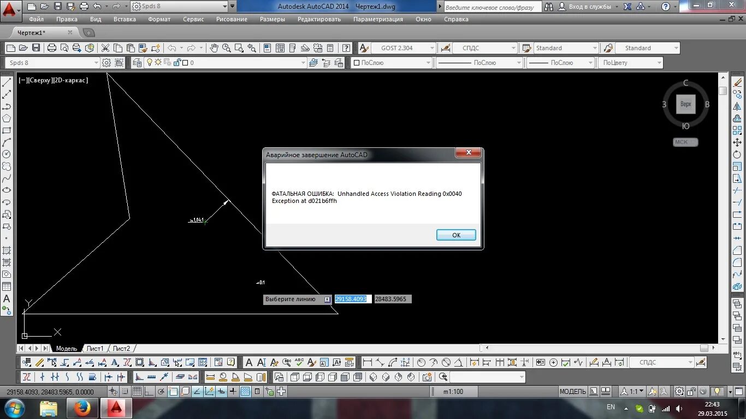The width and height of the screenshot is (746, 419).
Task: Toggle Ortho Mode in status bar
Action: (x=149, y=391)
